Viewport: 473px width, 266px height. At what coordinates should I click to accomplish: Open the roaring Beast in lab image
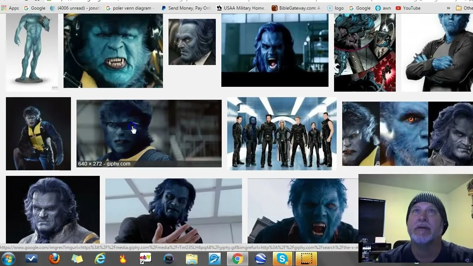pyautogui.click(x=275, y=50)
